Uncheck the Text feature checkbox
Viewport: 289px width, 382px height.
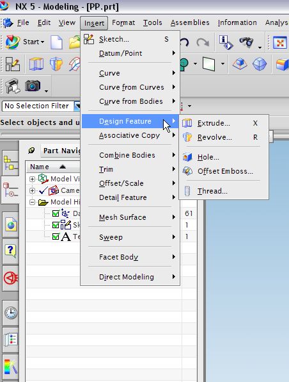coord(56,237)
